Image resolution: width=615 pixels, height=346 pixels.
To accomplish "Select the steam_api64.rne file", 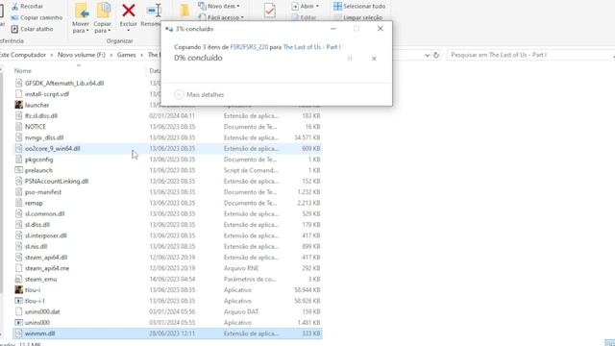I will click(x=47, y=268).
